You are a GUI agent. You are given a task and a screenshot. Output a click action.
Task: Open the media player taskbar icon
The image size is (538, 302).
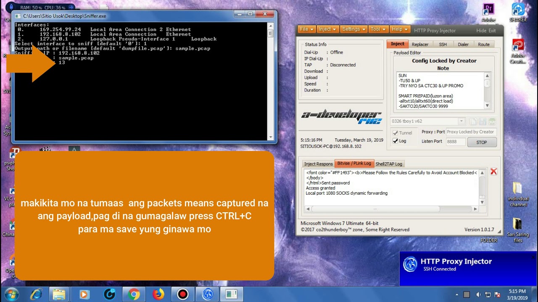tap(84, 294)
